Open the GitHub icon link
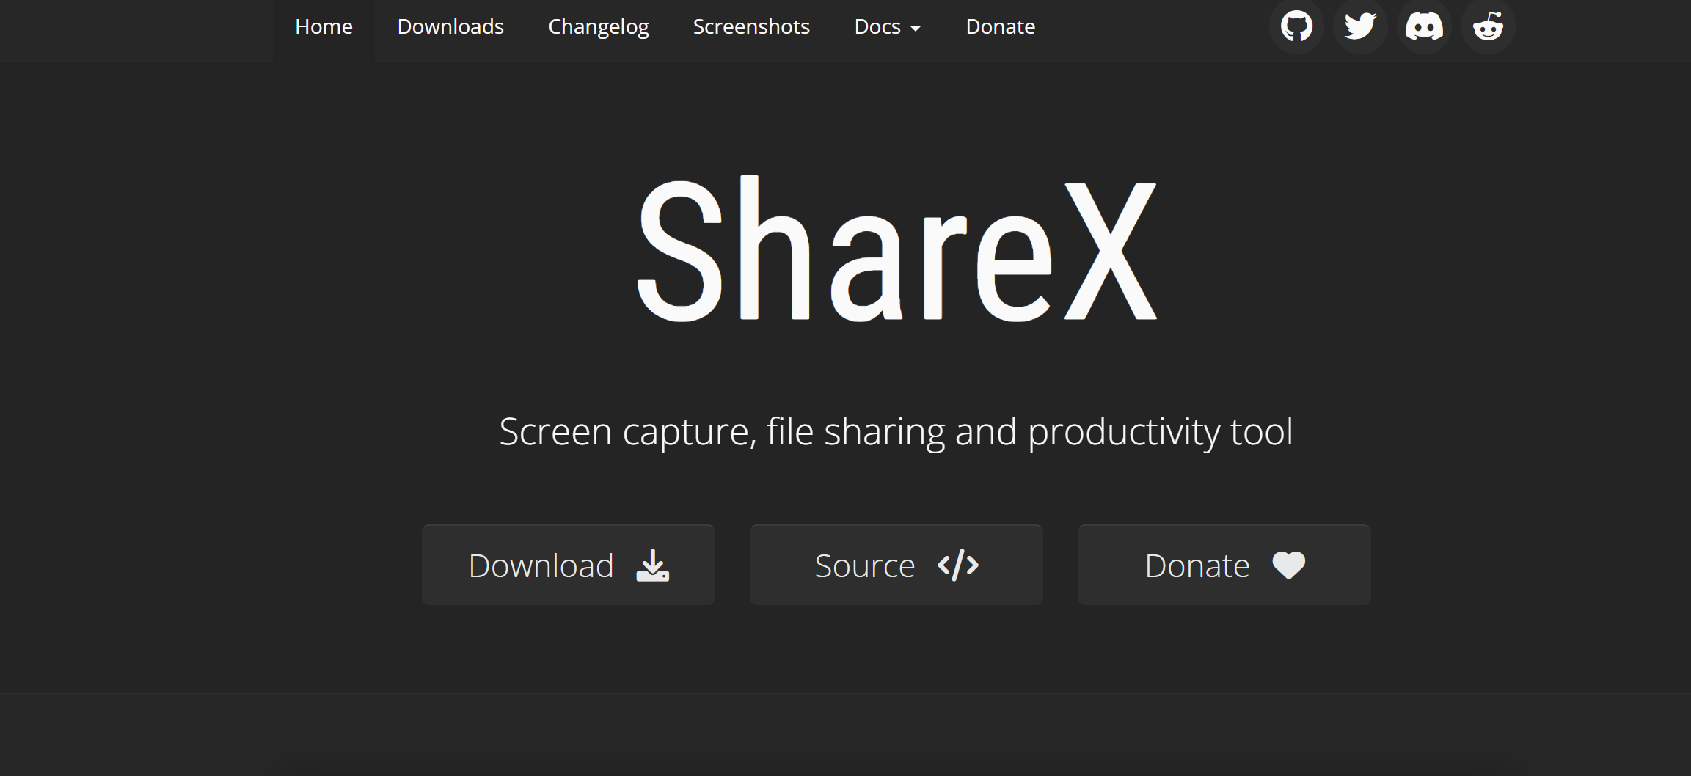The width and height of the screenshot is (1691, 776). point(1296,26)
